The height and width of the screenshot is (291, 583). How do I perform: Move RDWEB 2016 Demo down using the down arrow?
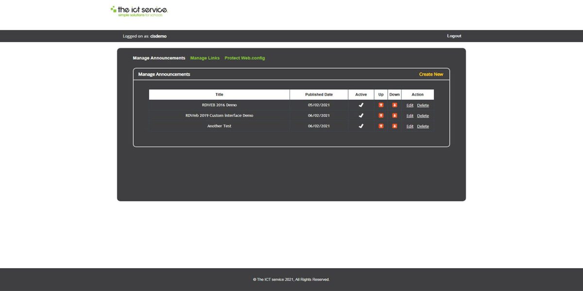[x=394, y=105]
